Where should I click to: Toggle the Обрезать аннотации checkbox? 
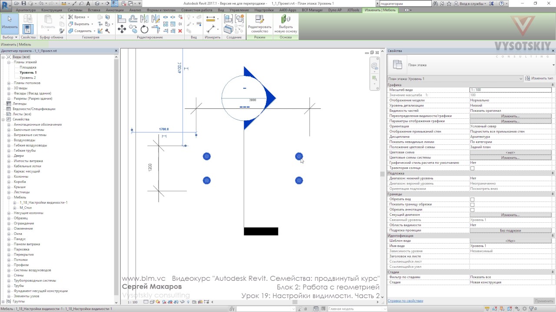click(x=472, y=210)
